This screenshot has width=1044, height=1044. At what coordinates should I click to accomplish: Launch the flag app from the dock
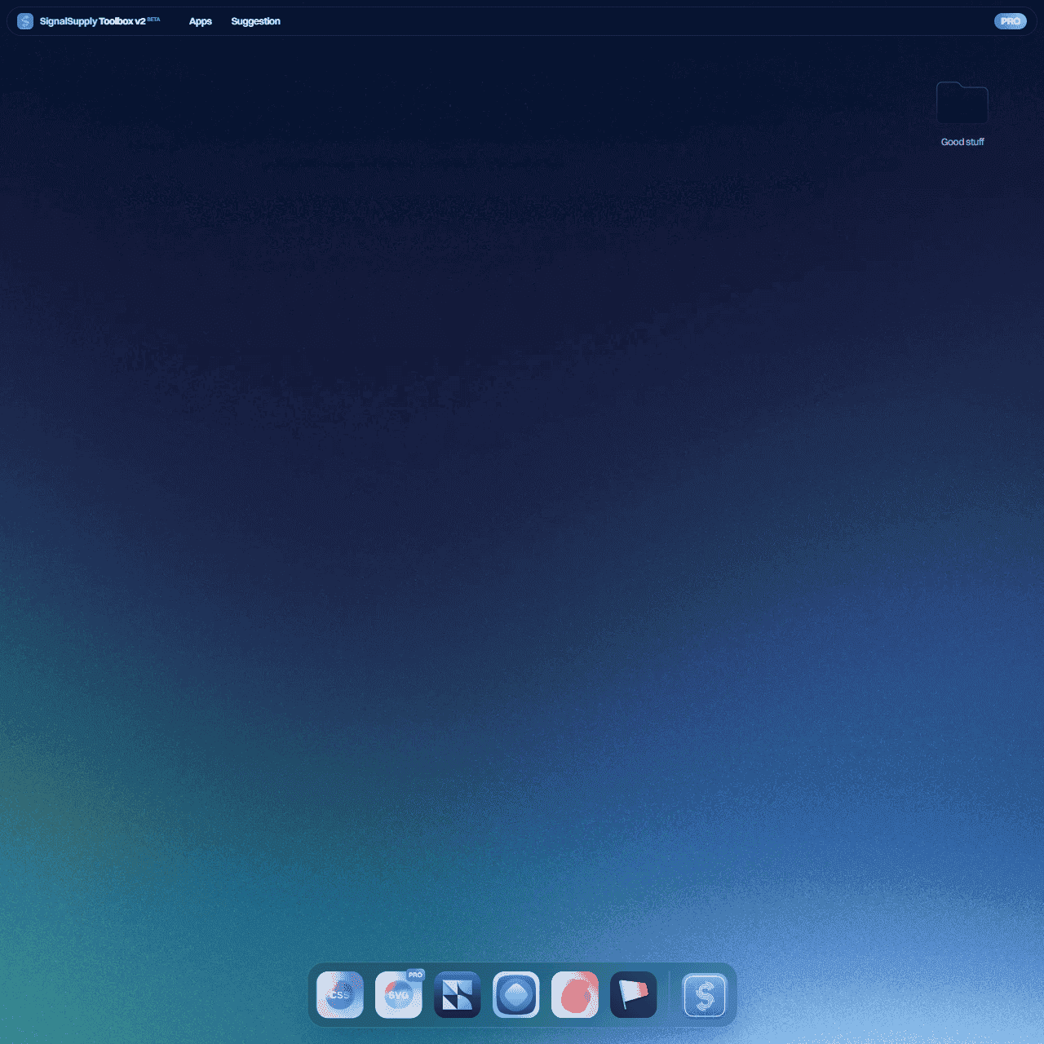pos(634,994)
